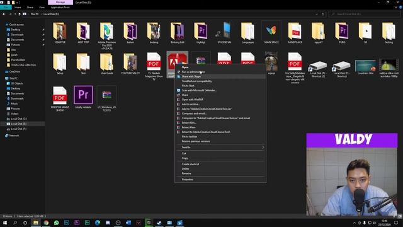Screen dimensions: 403x227
Task: Open the MINDPLACE folder
Action: pyautogui.click(x=295, y=33)
